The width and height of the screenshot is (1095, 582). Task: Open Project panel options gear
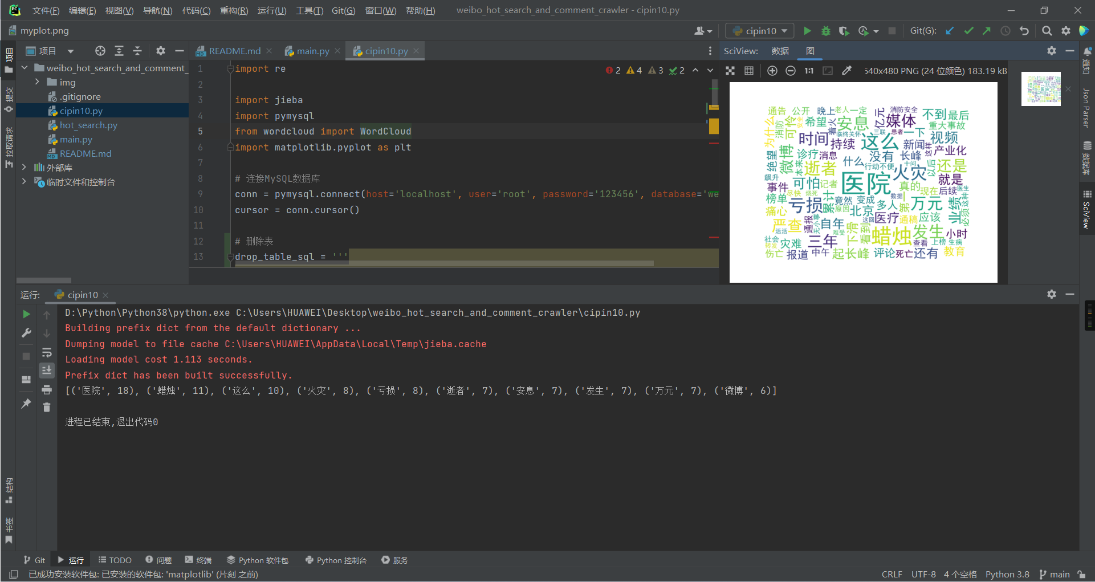click(x=161, y=51)
